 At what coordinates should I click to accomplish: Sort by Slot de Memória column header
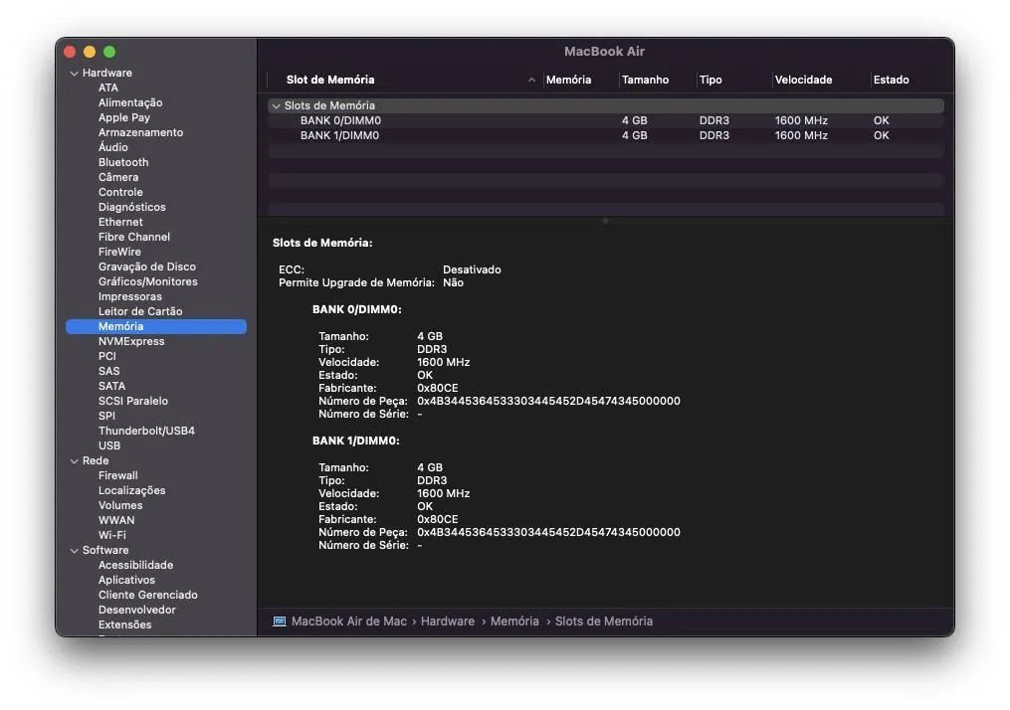[x=329, y=80]
